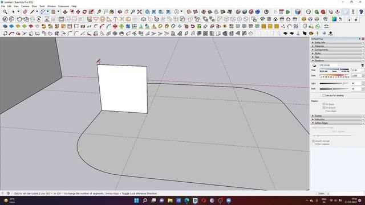Open the Select tool dropdown arrow
365x205 pixels.
[x=18, y=11]
